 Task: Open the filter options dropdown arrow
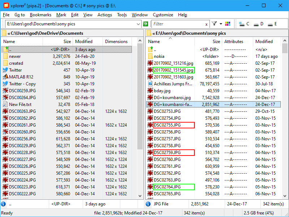tap(220, 24)
